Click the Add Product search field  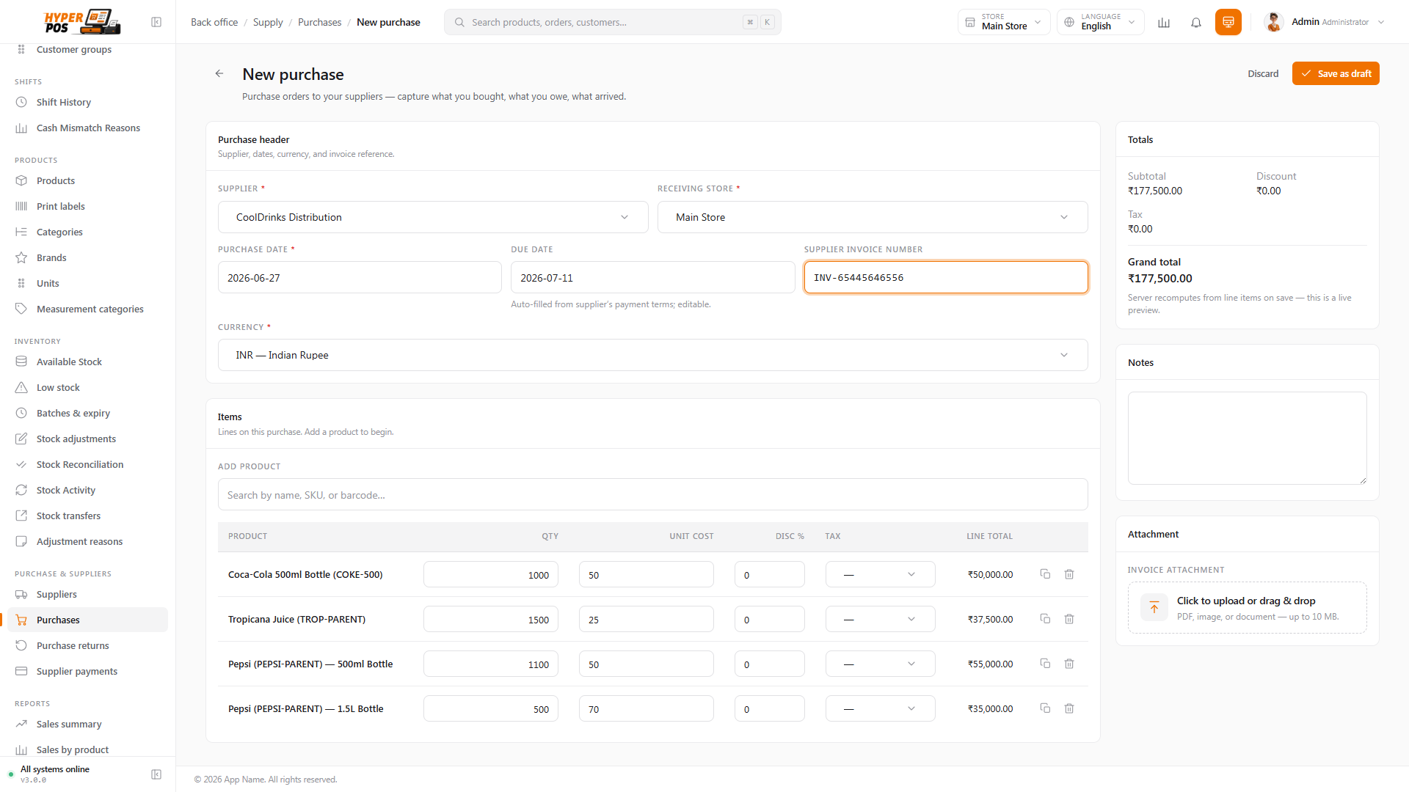click(653, 495)
